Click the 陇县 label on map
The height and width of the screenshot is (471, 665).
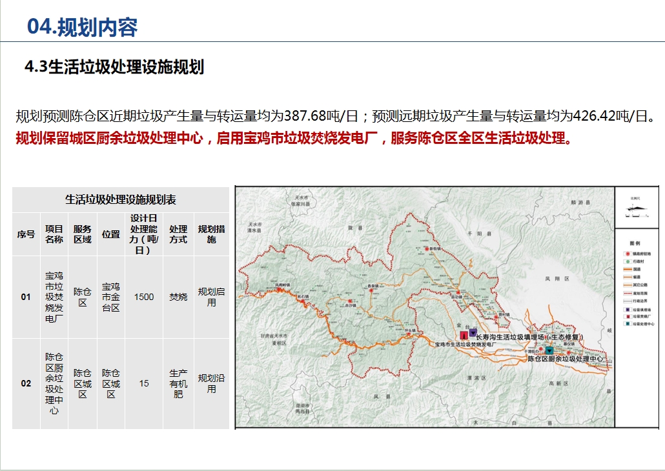(x=355, y=228)
